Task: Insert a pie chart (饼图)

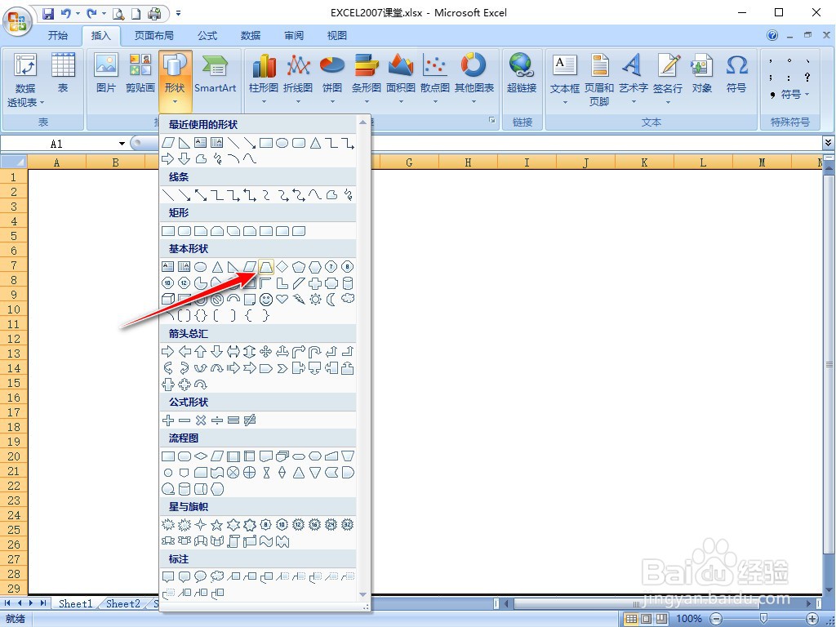Action: [x=332, y=78]
